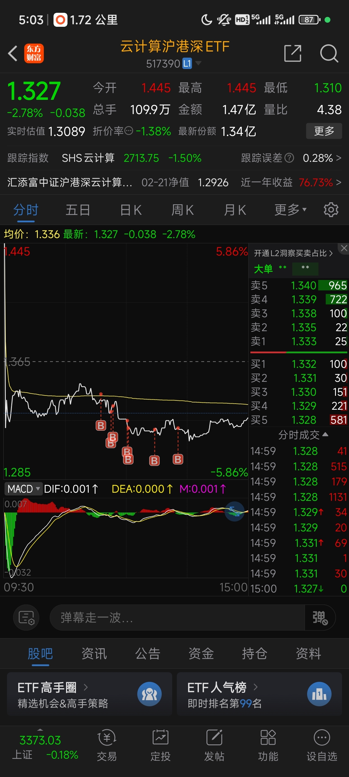Expand the 上证 index bar arrow
Image resolution: width=349 pixels, height=777 pixels.
tap(40, 730)
